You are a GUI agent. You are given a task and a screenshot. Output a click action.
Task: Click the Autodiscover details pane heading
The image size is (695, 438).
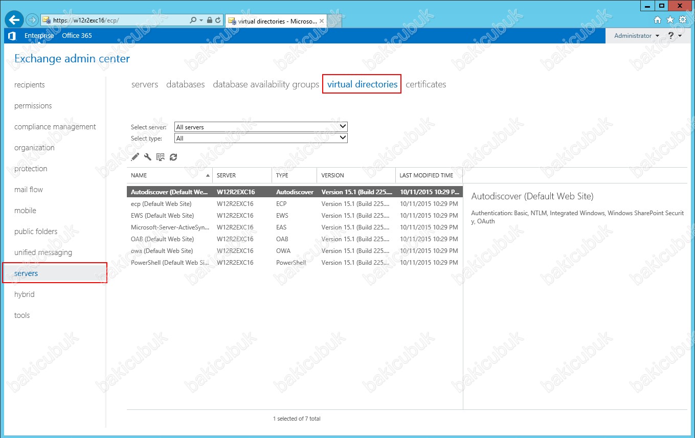tap(532, 196)
